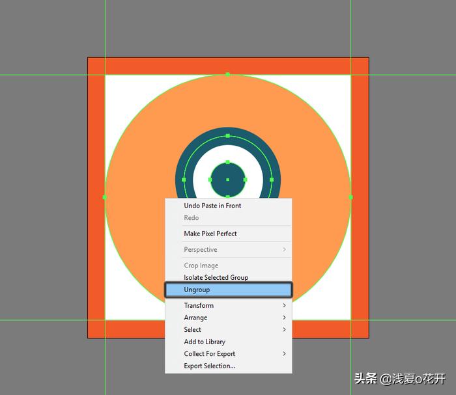Open the Select submenu arrow
The image size is (456, 395).
[284, 330]
